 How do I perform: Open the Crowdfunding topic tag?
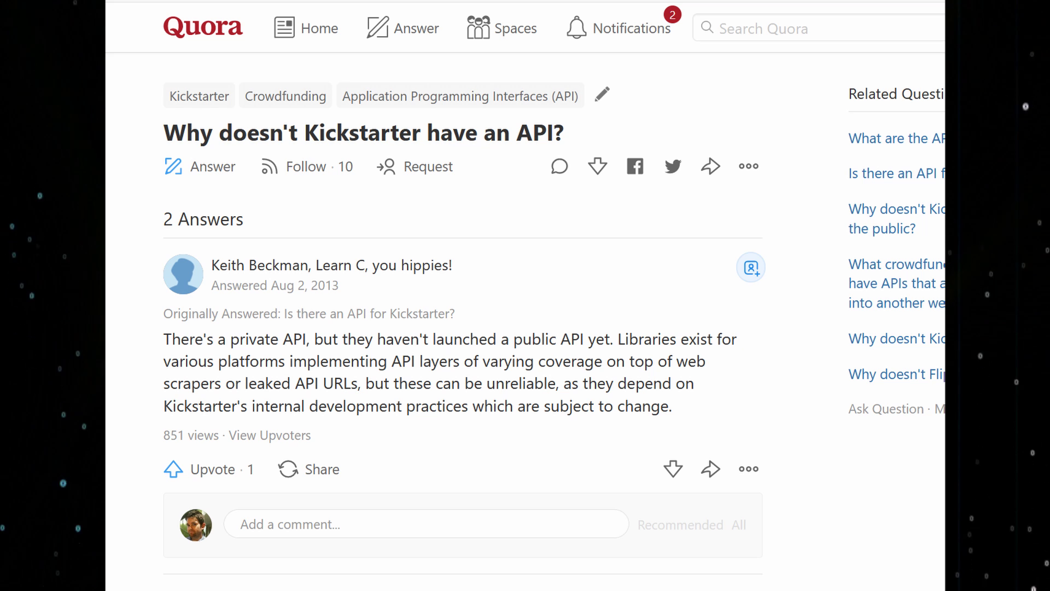pos(285,96)
